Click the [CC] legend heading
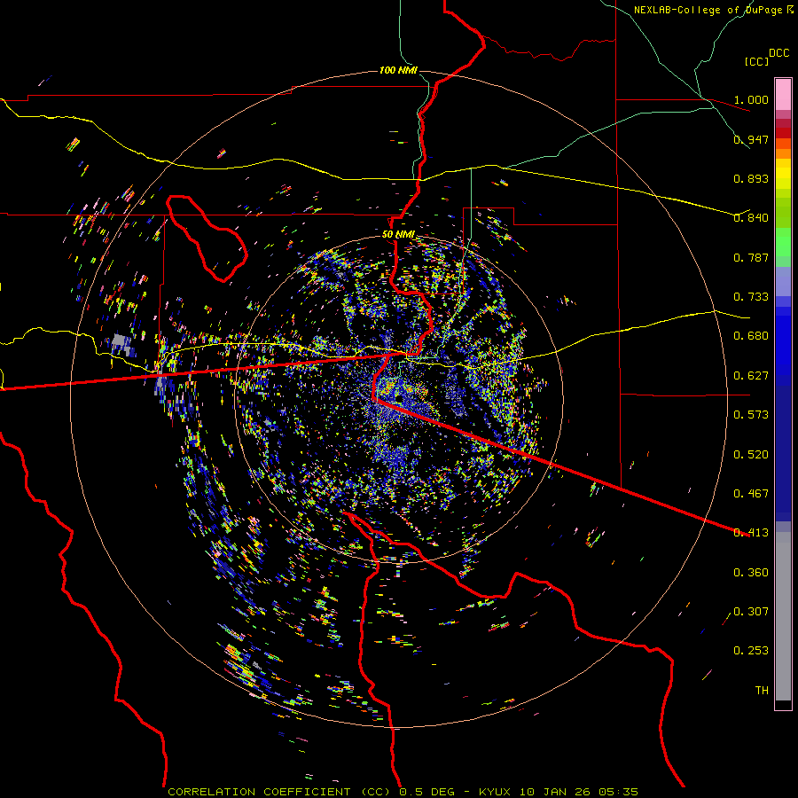 point(757,61)
